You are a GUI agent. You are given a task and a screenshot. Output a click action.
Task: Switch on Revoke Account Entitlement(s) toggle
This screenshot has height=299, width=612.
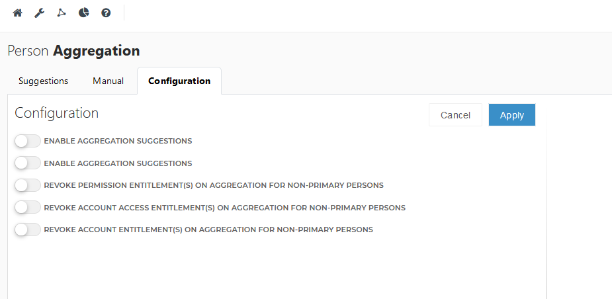27,230
